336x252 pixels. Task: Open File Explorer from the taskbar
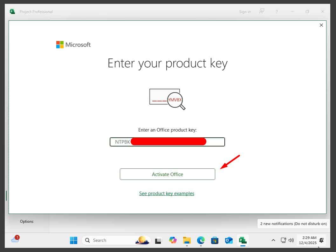point(187,240)
